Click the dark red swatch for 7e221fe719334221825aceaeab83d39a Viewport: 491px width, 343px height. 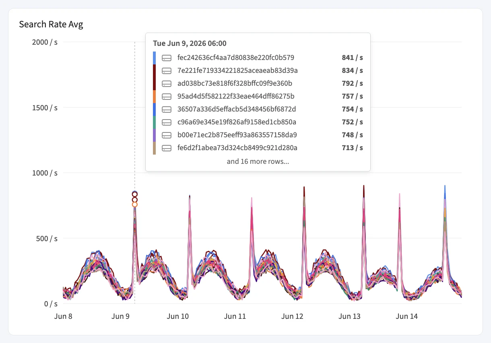point(154,70)
